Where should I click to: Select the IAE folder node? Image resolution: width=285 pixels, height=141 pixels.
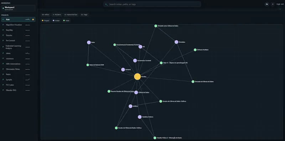[x=140, y=47]
